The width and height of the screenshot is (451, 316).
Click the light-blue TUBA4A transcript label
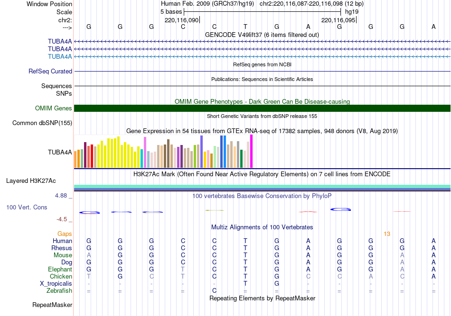click(60, 56)
